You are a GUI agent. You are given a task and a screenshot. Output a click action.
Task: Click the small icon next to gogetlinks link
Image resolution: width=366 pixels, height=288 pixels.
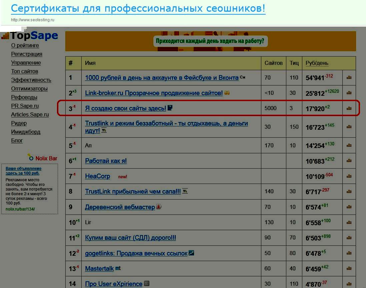191,253
